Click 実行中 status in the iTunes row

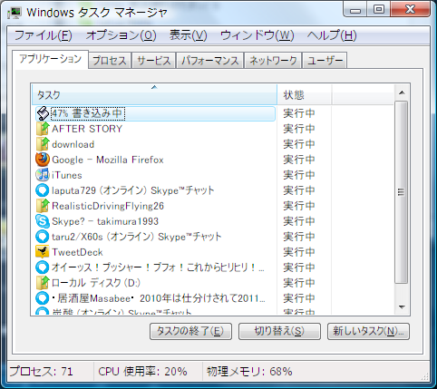click(x=299, y=175)
